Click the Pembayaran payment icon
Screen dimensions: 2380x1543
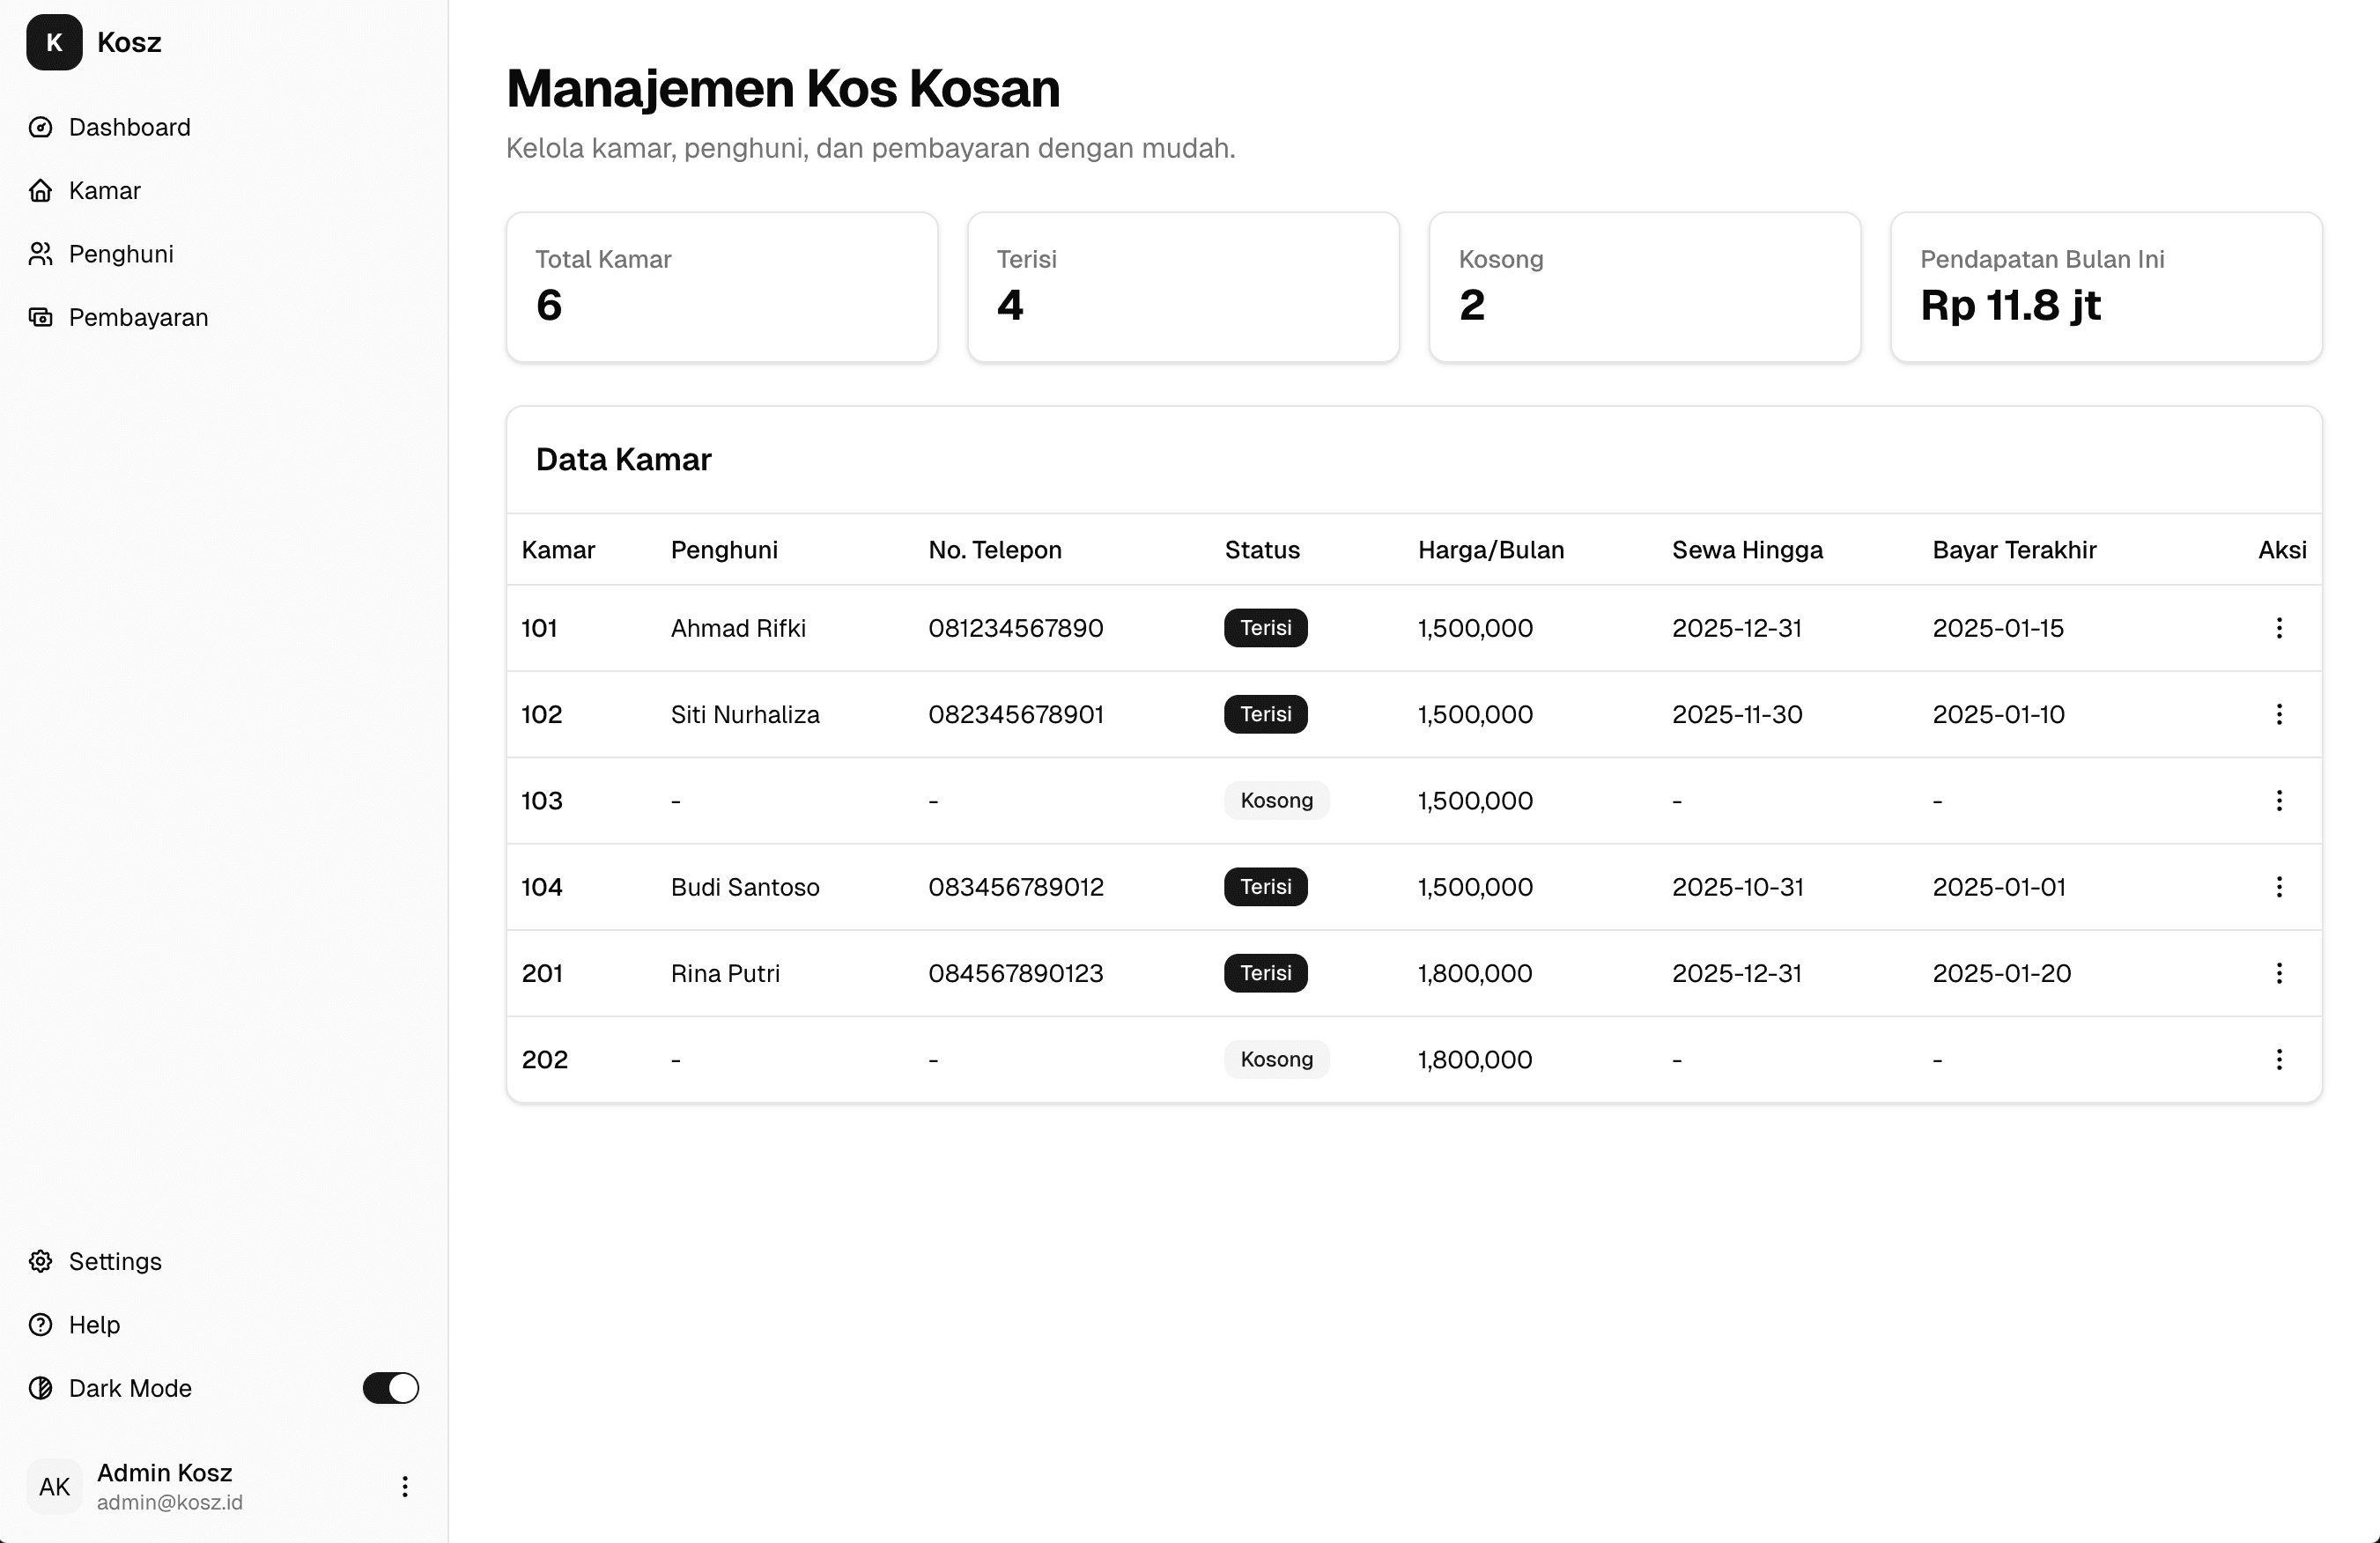tap(40, 317)
